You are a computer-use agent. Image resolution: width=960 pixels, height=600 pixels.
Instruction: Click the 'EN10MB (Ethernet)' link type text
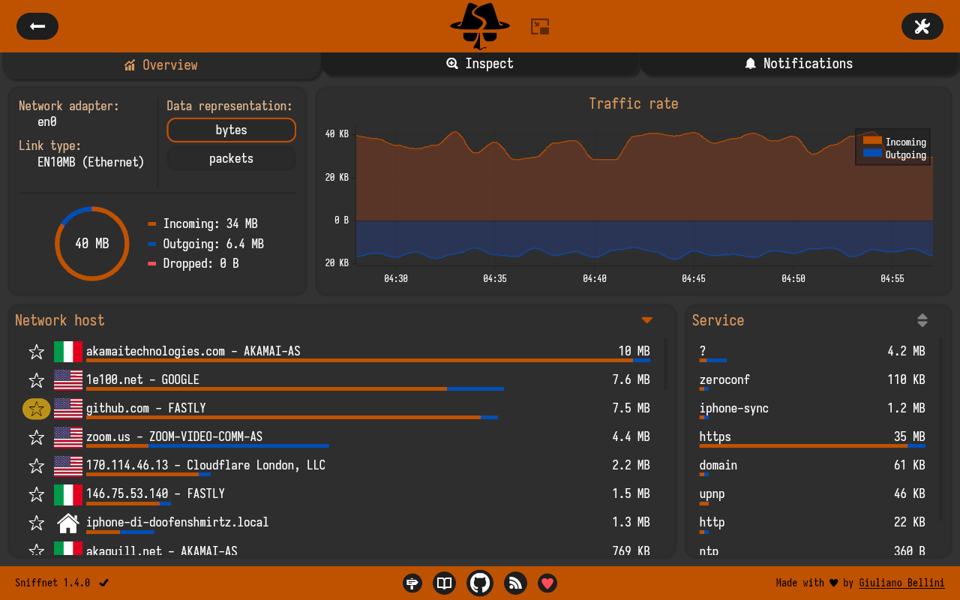click(x=91, y=162)
